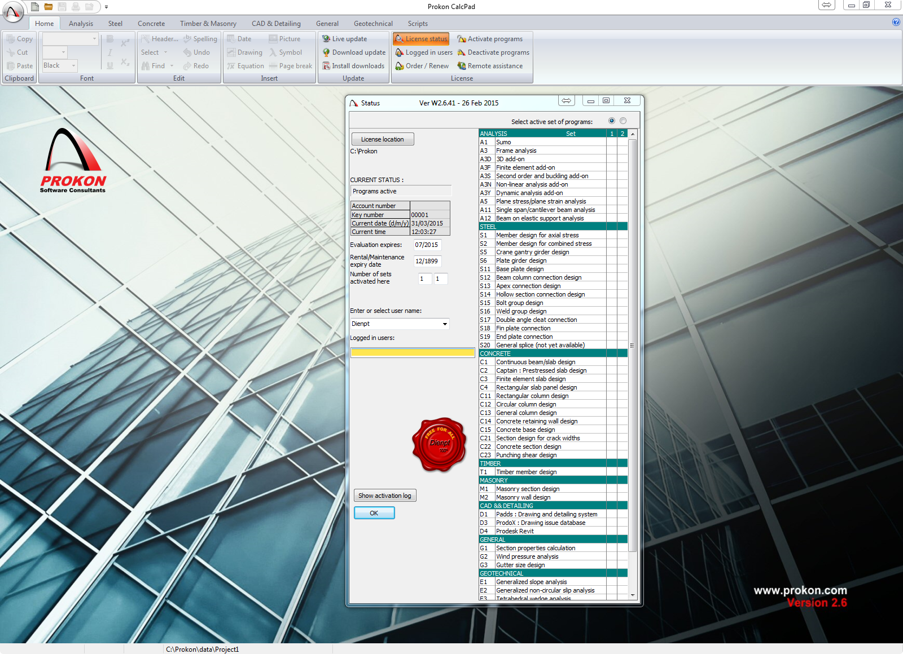Screen dimensions: 903x654
Task: Launch Live update
Action: [344, 39]
